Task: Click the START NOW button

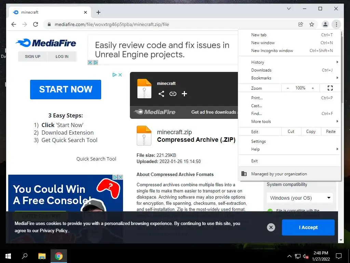Action: click(66, 89)
